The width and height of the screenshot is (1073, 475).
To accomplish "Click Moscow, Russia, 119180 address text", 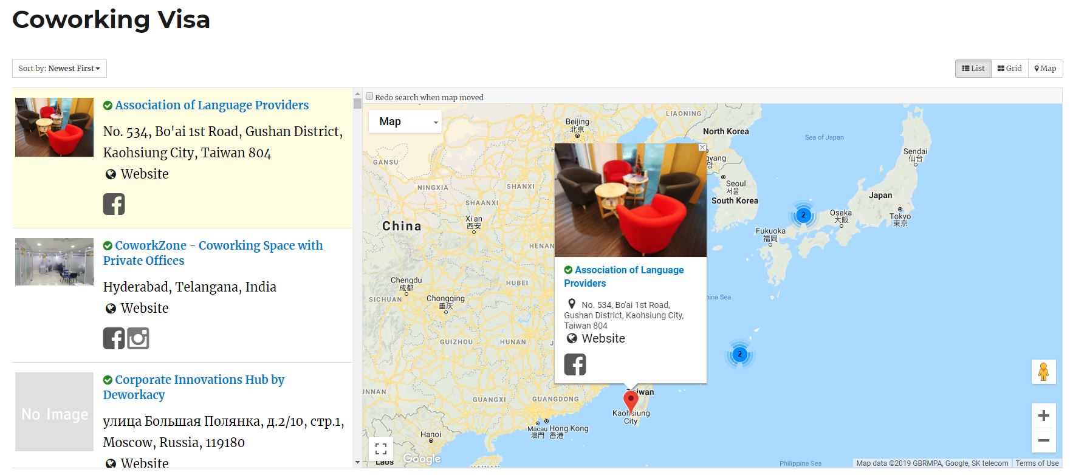I will [x=174, y=442].
